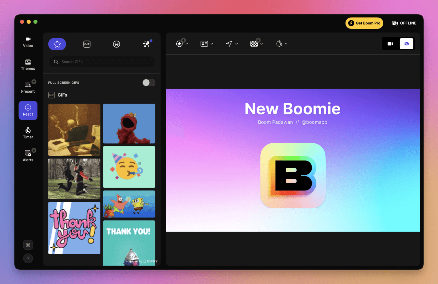Viewport: 438px width, 284px height.
Task: Click the checkerboard background icon in toolbar
Action: (254, 44)
